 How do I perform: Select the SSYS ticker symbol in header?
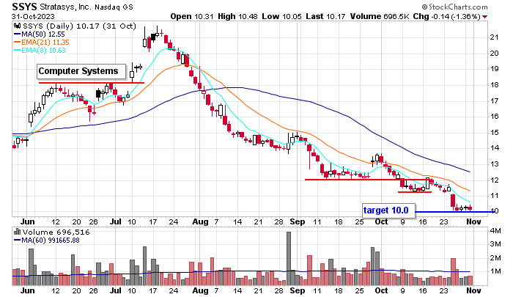[x=24, y=7]
